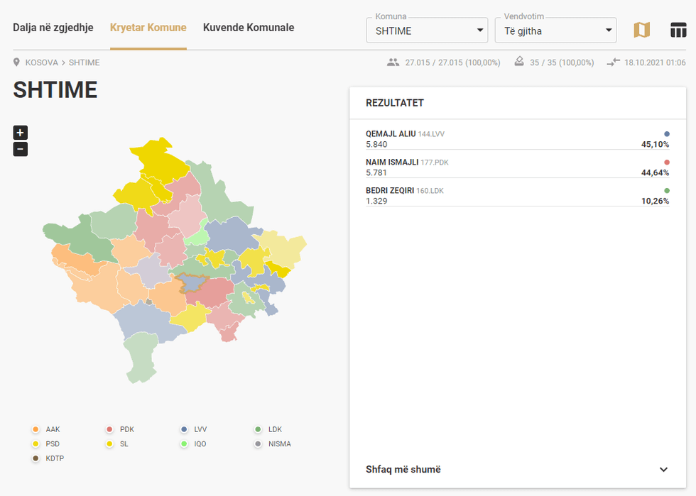The image size is (696, 496).
Task: Toggle the LVV legend item
Action: 194,429
